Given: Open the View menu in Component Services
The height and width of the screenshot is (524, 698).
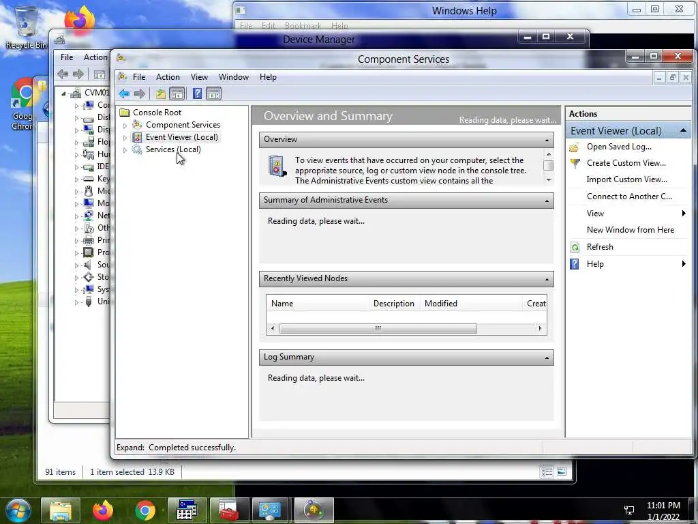Looking at the screenshot, I should [x=199, y=77].
